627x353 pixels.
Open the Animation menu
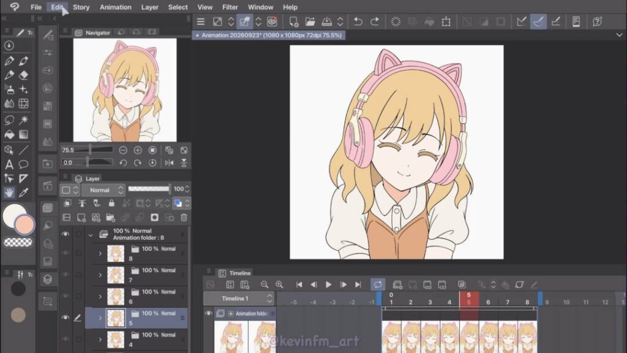115,7
